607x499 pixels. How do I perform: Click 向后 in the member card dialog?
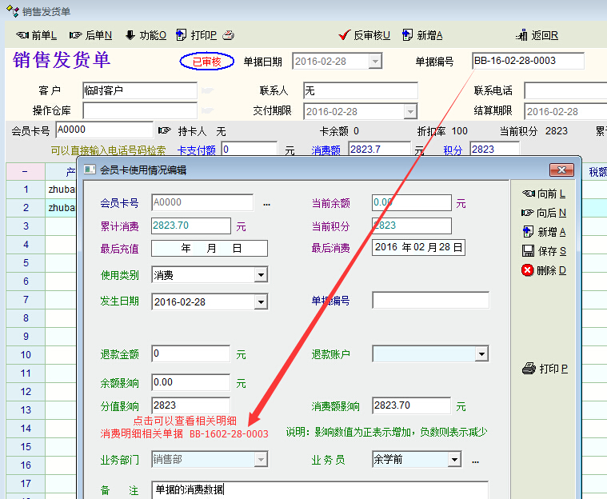(544, 213)
